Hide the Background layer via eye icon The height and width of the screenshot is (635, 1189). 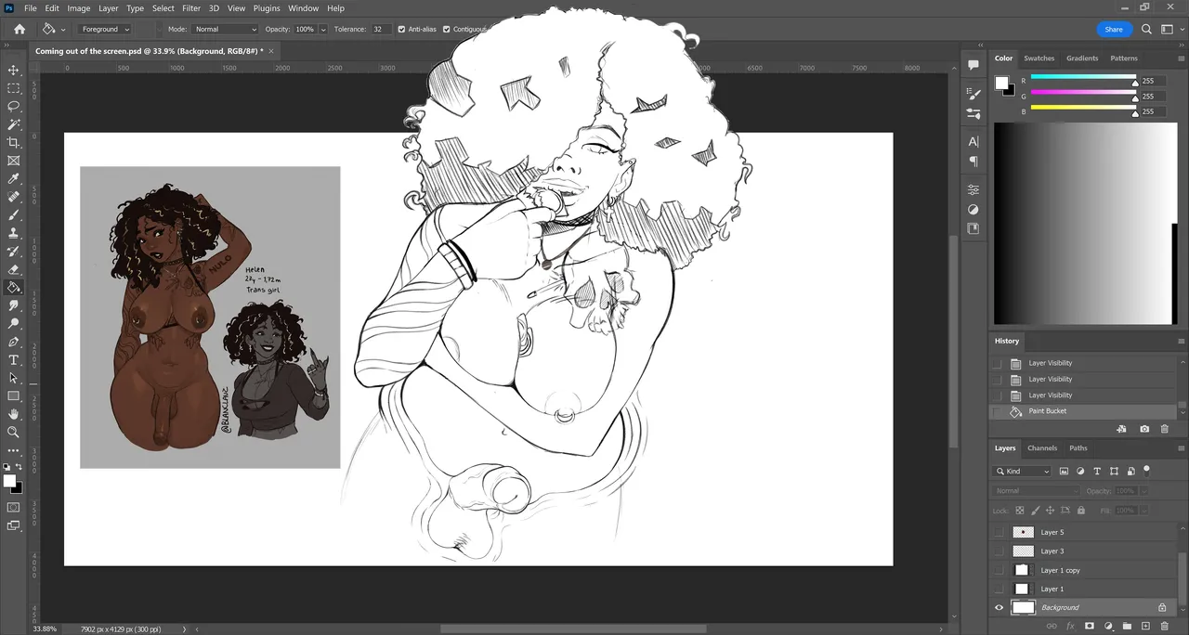coord(1000,607)
